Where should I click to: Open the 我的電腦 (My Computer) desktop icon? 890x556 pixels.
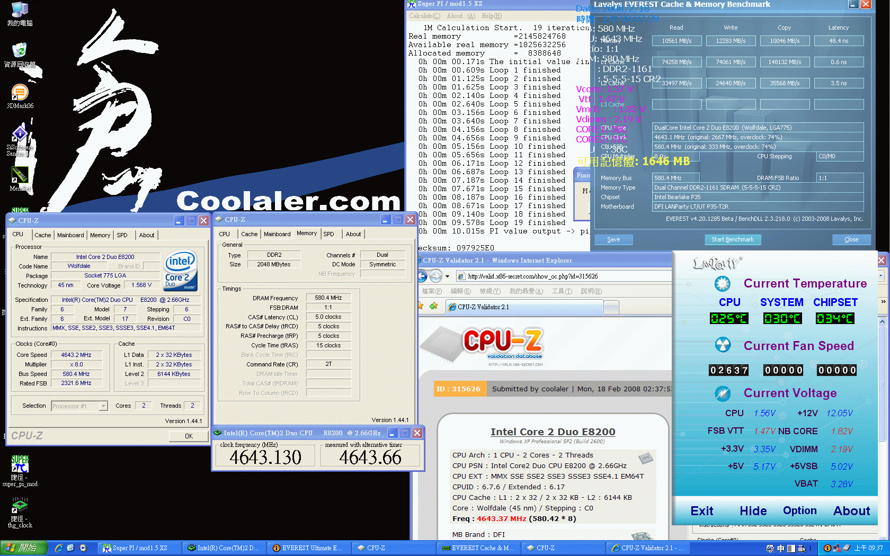pyautogui.click(x=20, y=14)
